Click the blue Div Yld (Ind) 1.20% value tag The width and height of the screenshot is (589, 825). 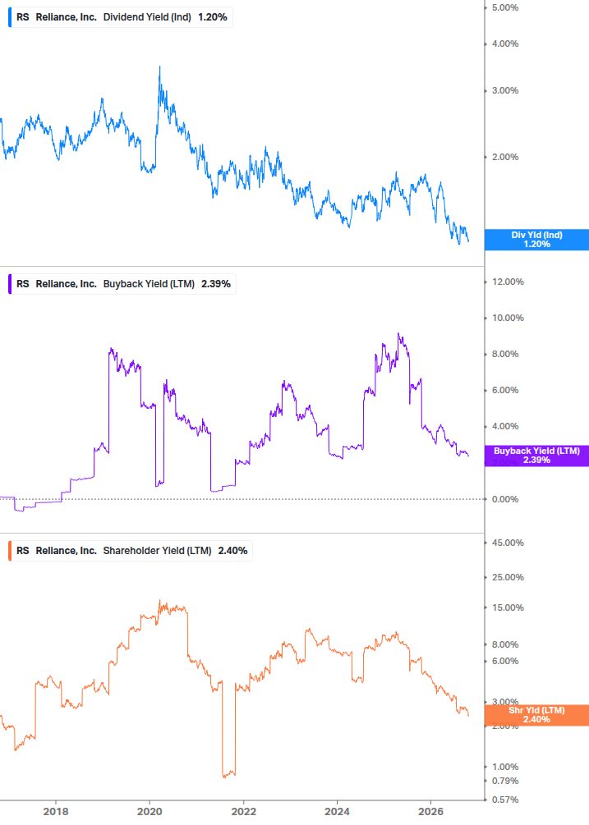[536, 240]
